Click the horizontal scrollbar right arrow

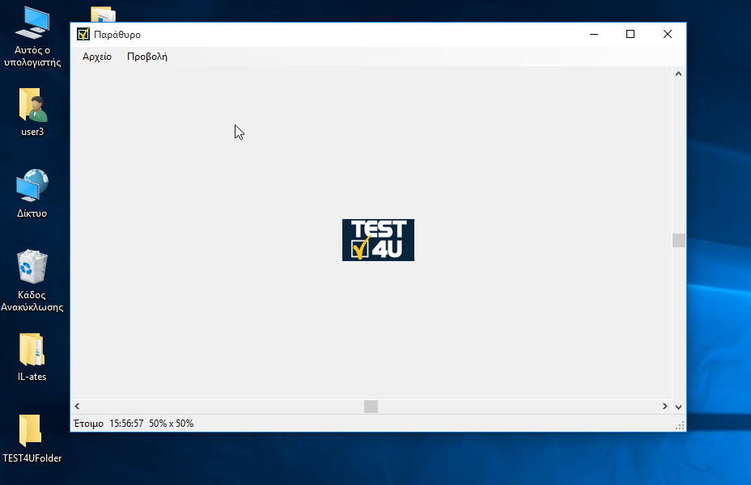point(664,406)
